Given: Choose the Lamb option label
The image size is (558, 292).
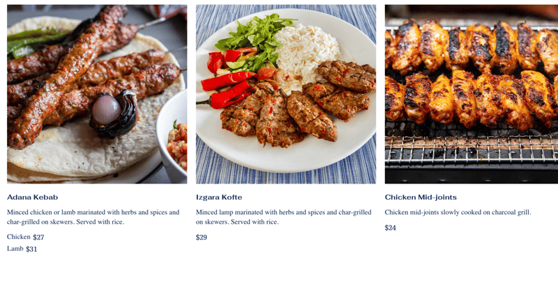Looking at the screenshot, I should 15,249.
